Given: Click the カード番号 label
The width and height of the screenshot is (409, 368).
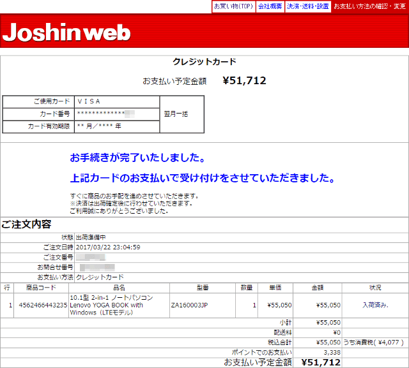Looking at the screenshot, I should pyautogui.click(x=55, y=114).
